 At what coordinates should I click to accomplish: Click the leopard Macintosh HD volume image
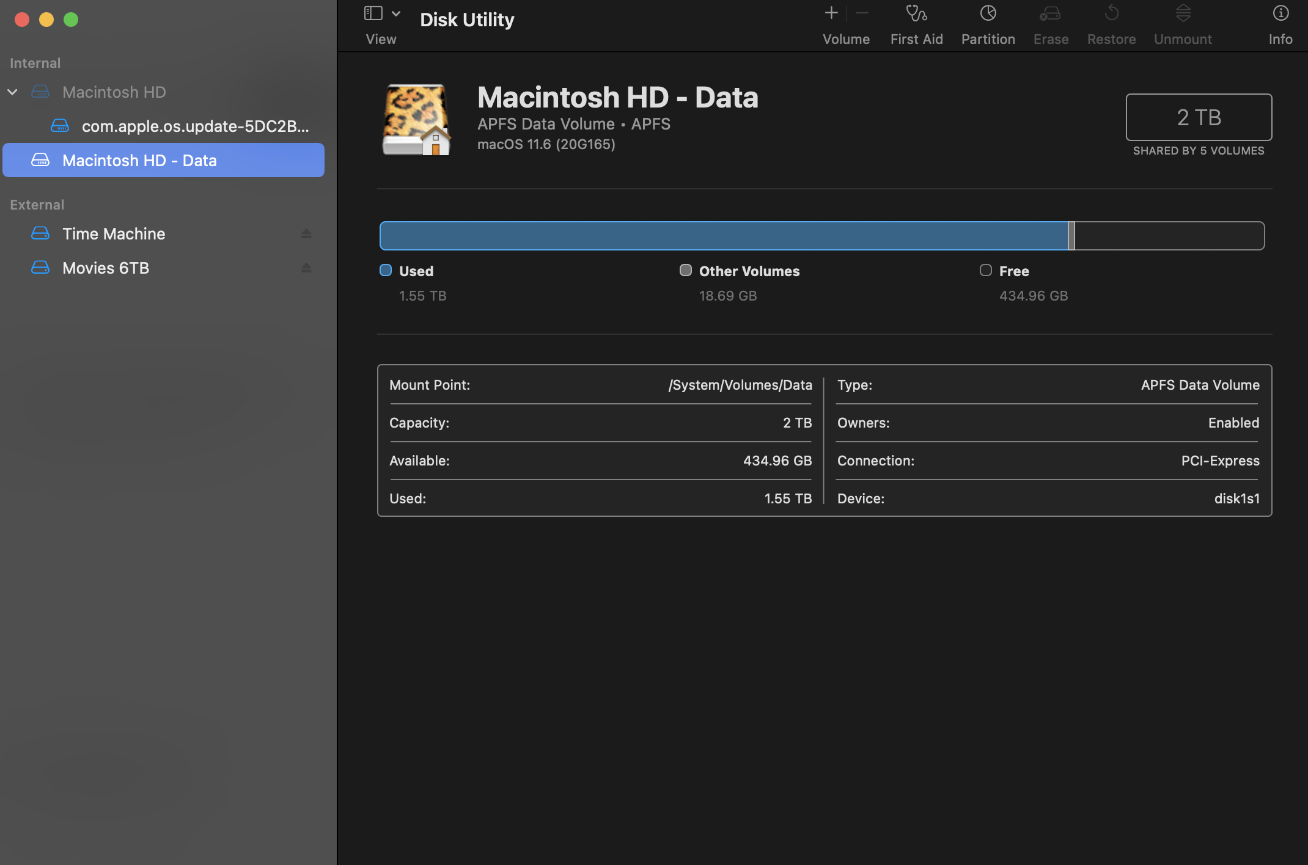pos(416,120)
